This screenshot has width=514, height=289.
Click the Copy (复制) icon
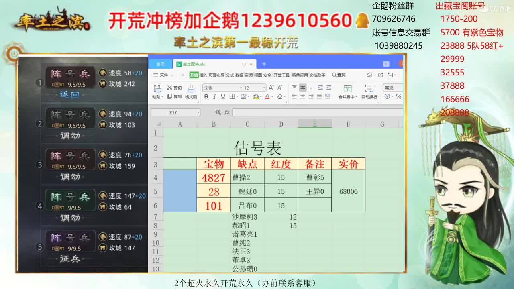169,96
